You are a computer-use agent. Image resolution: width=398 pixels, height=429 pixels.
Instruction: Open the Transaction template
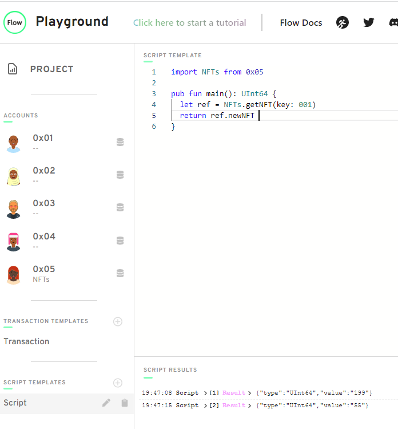click(x=26, y=341)
